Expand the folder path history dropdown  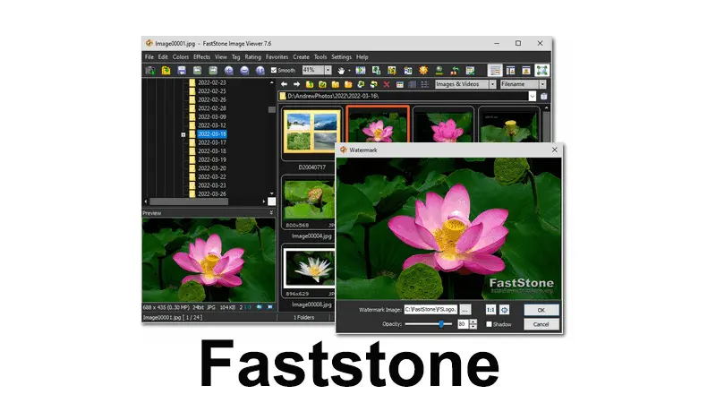(x=533, y=97)
